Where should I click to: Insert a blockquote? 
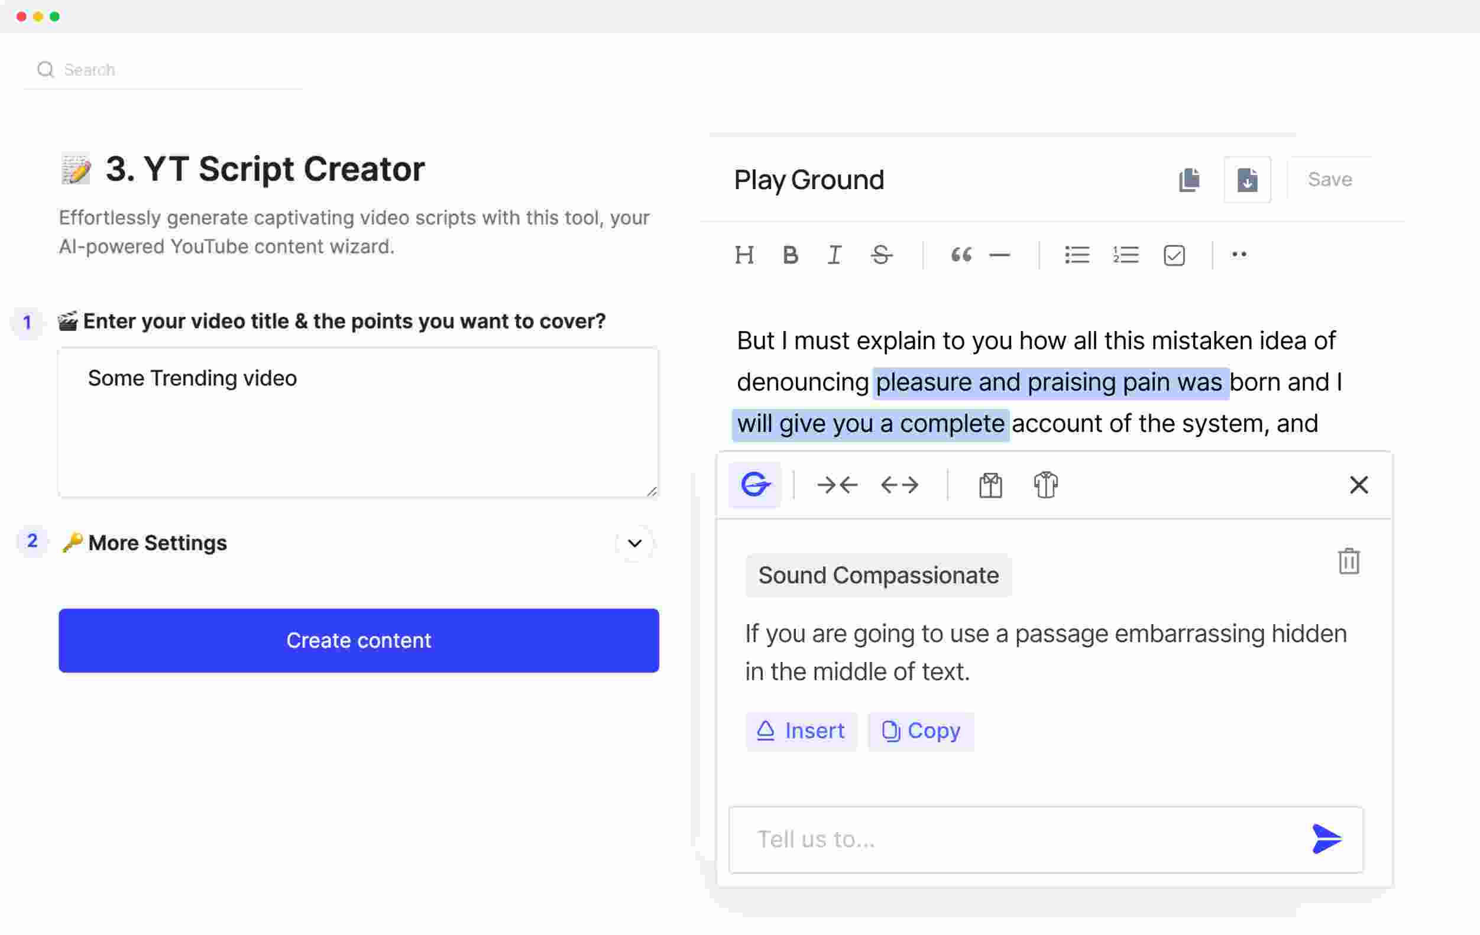pyautogui.click(x=961, y=255)
